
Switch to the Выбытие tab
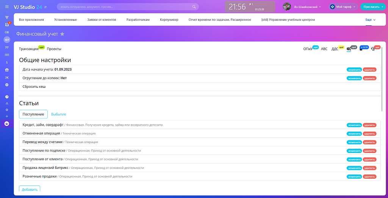pos(59,114)
